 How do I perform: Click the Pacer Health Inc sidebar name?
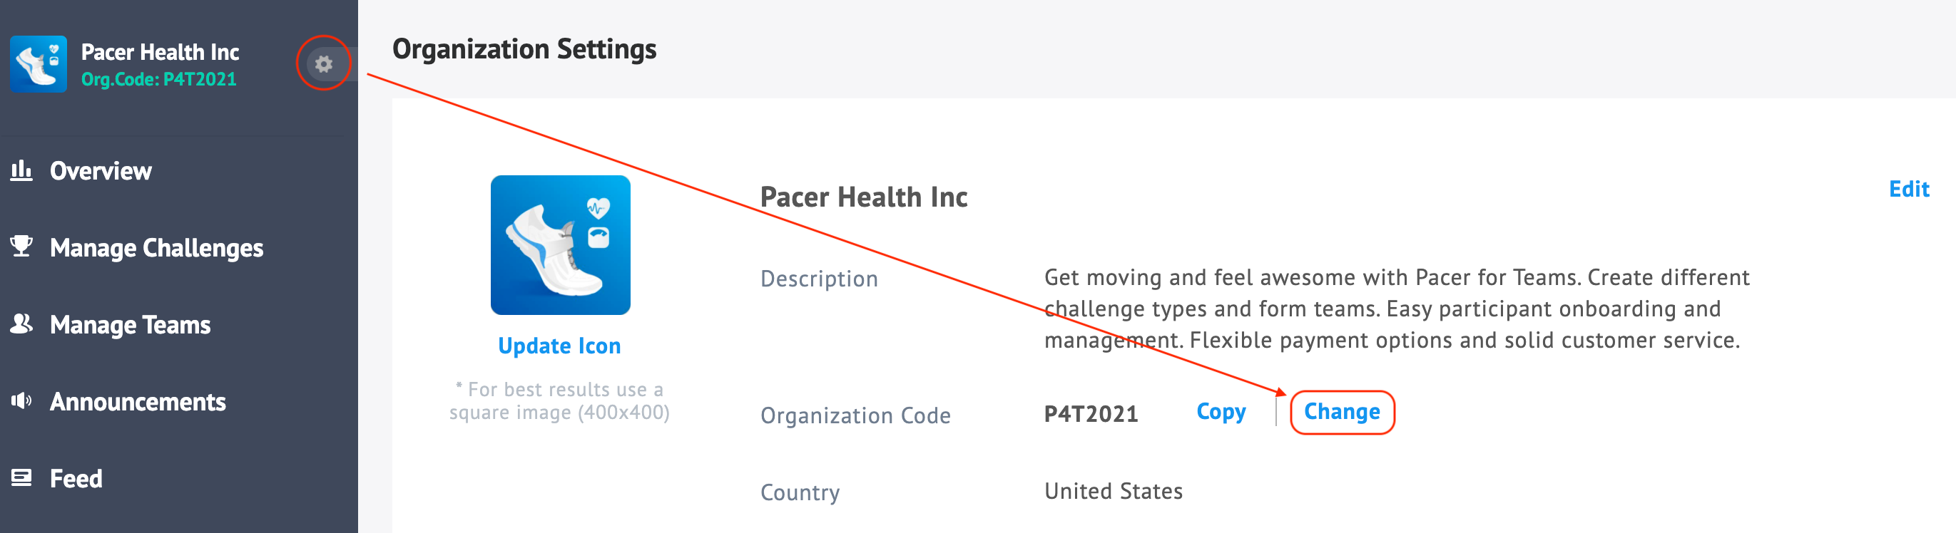tap(161, 51)
